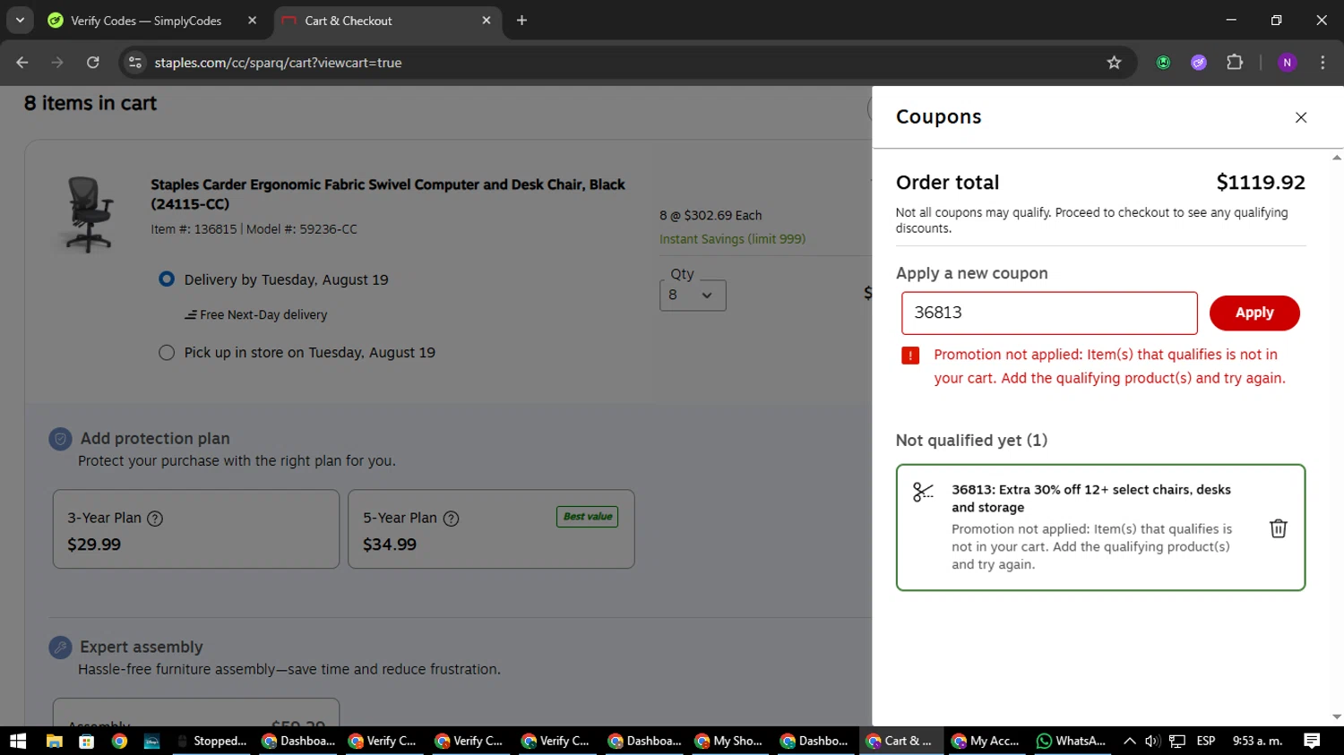The width and height of the screenshot is (1344, 755).
Task: Select Pick up in store option
Action: 167,353
